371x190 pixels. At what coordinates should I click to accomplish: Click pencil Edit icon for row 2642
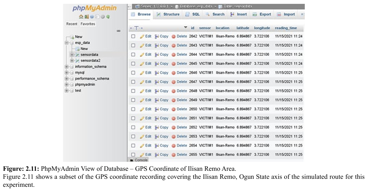142,37
